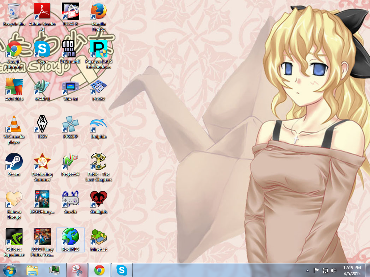Select the PCSX-R emulator shortcut
This screenshot has height=277, width=370.
click(70, 14)
